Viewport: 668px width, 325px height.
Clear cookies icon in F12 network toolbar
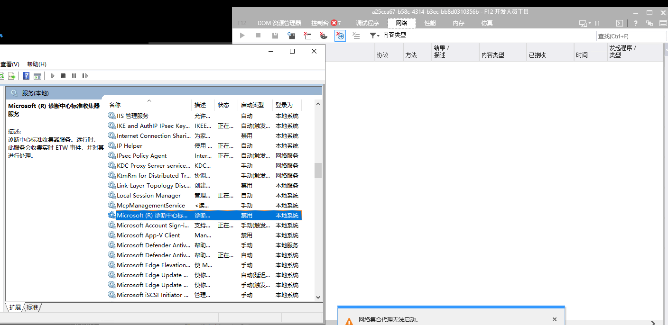[x=324, y=36]
